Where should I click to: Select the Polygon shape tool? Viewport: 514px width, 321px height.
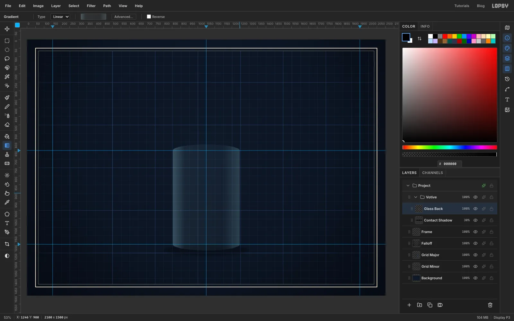[x=7, y=214]
